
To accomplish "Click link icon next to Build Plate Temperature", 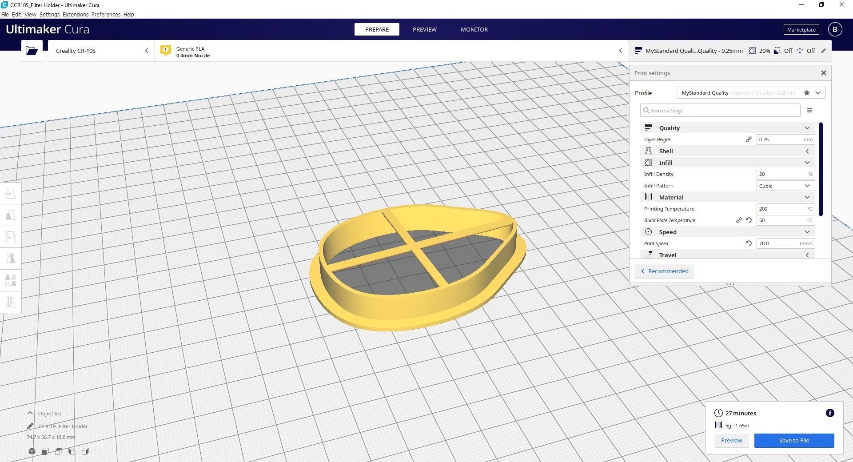I will tap(739, 220).
